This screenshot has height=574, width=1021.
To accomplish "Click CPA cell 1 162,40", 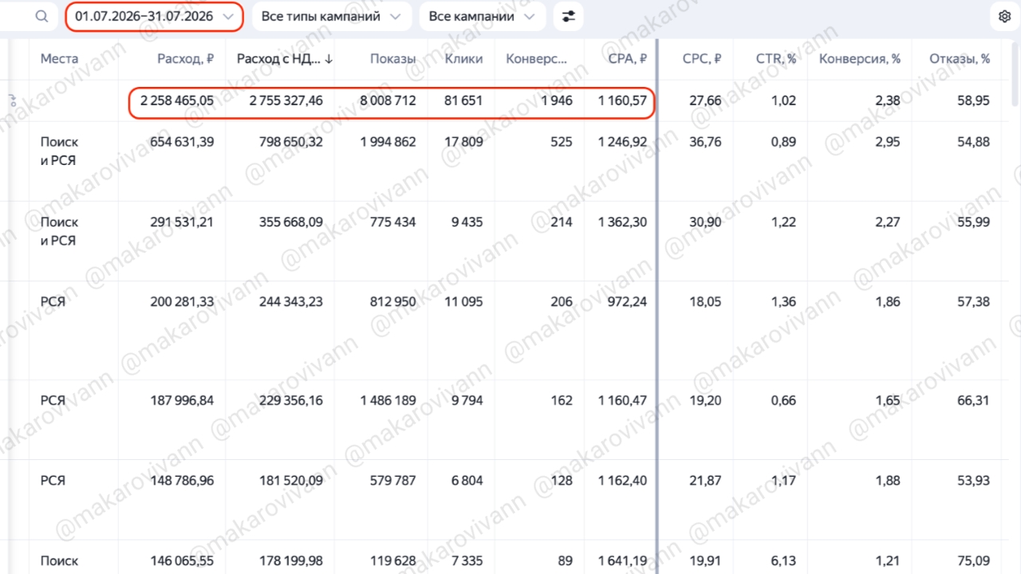I will (622, 482).
